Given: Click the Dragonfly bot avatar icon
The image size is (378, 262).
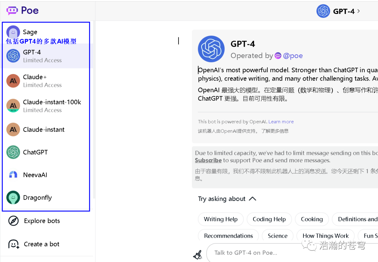Looking at the screenshot, I should coord(13,197).
